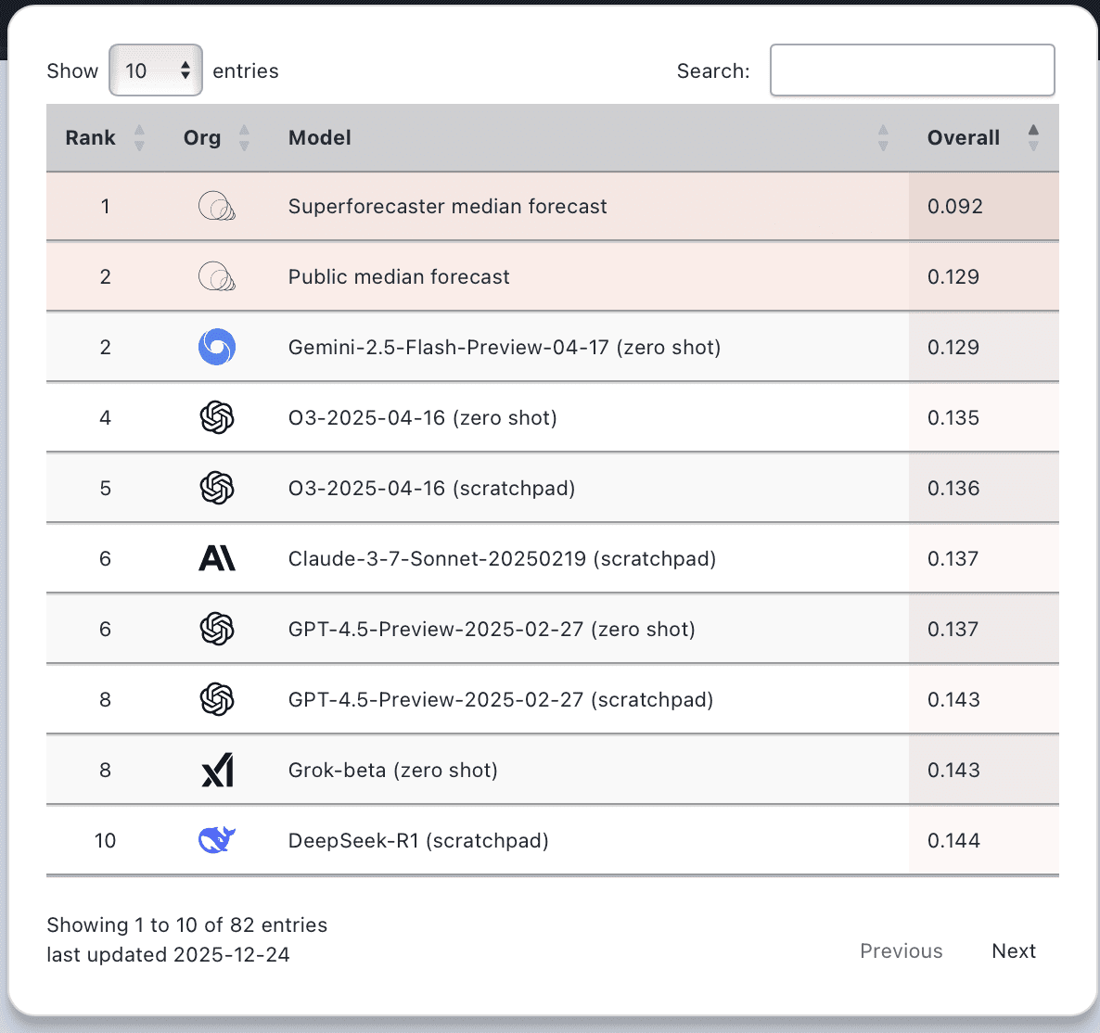The width and height of the screenshot is (1100, 1033).
Task: Select the DeepSeek-R1 (scratchpad) row name
Action: click(418, 840)
